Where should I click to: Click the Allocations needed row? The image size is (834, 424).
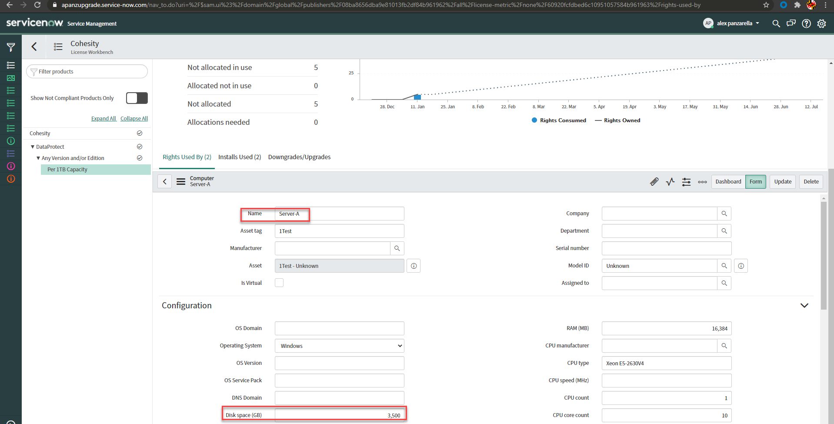coord(253,122)
